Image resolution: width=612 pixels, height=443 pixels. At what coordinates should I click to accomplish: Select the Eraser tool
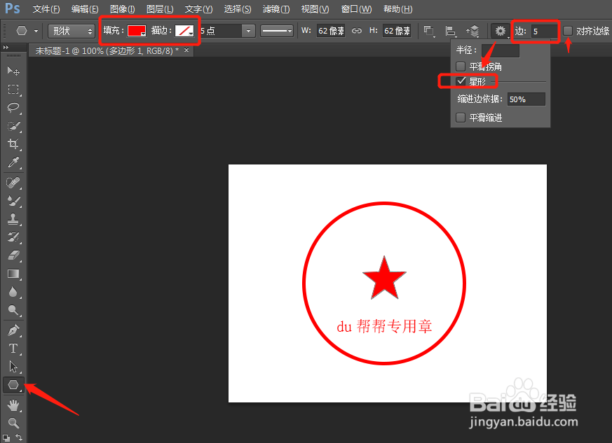[13, 255]
